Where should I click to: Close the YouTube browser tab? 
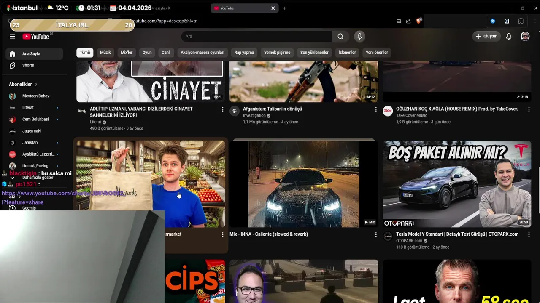click(x=273, y=8)
